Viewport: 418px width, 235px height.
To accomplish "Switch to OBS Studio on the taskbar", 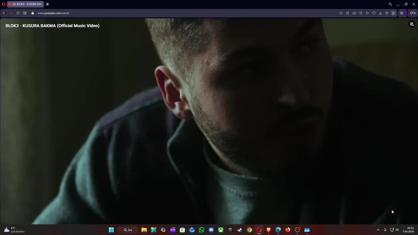I will (297, 230).
